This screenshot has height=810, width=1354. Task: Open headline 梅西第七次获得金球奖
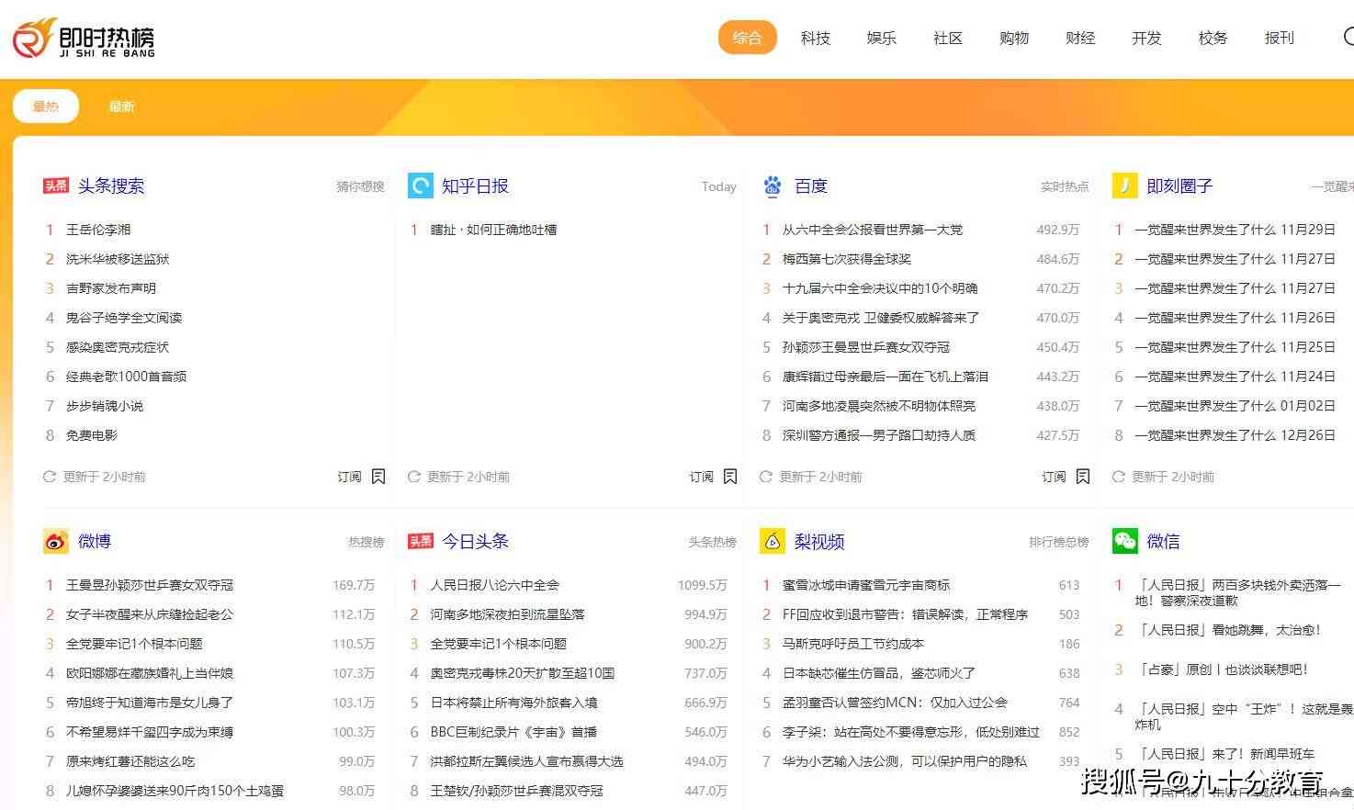tap(847, 259)
